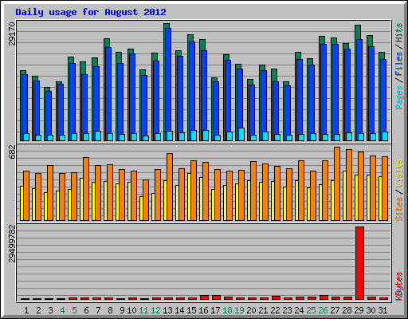The image size is (408, 319).
Task: Click the yellow sites bar for day 28
Action: [344, 195]
